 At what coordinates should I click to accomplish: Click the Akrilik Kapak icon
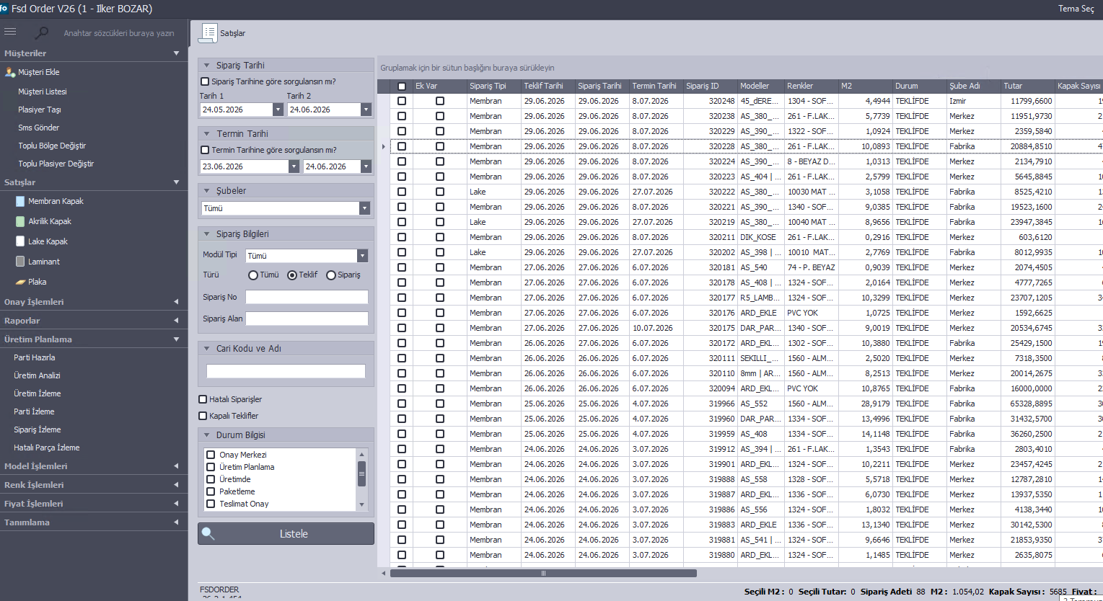tap(20, 221)
